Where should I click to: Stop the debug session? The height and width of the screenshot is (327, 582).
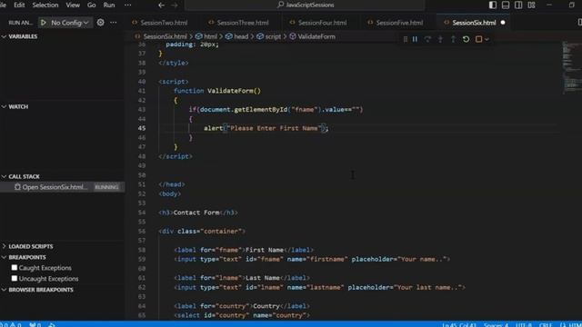(478, 39)
